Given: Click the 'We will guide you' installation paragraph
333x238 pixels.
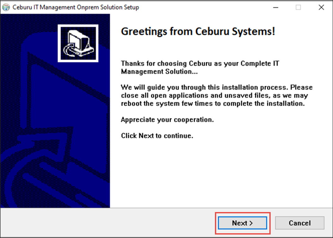Looking at the screenshot, I should click(217, 95).
